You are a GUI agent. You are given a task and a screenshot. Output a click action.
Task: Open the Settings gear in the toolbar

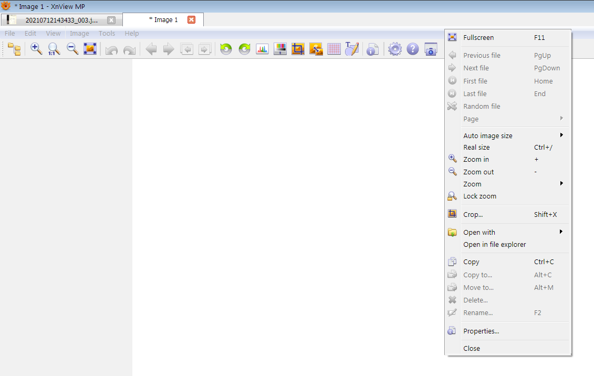coord(394,49)
